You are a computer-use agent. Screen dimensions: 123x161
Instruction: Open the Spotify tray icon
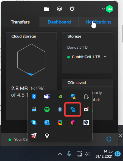[47, 109]
